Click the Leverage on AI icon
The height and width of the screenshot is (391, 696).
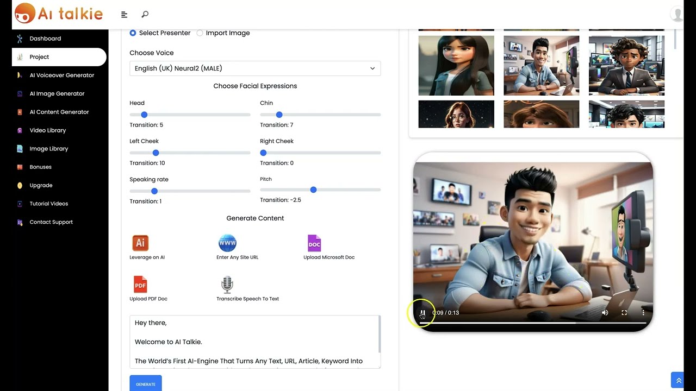tap(140, 243)
